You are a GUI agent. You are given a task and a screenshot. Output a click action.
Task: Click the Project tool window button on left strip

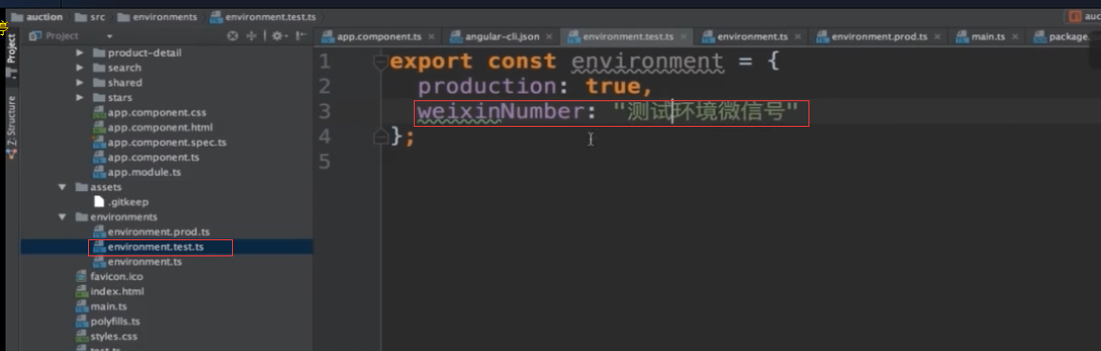point(10,55)
